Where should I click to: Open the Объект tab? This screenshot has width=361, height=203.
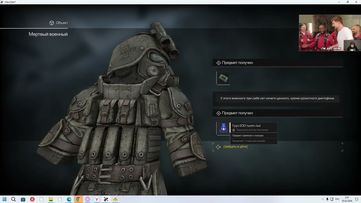point(59,23)
